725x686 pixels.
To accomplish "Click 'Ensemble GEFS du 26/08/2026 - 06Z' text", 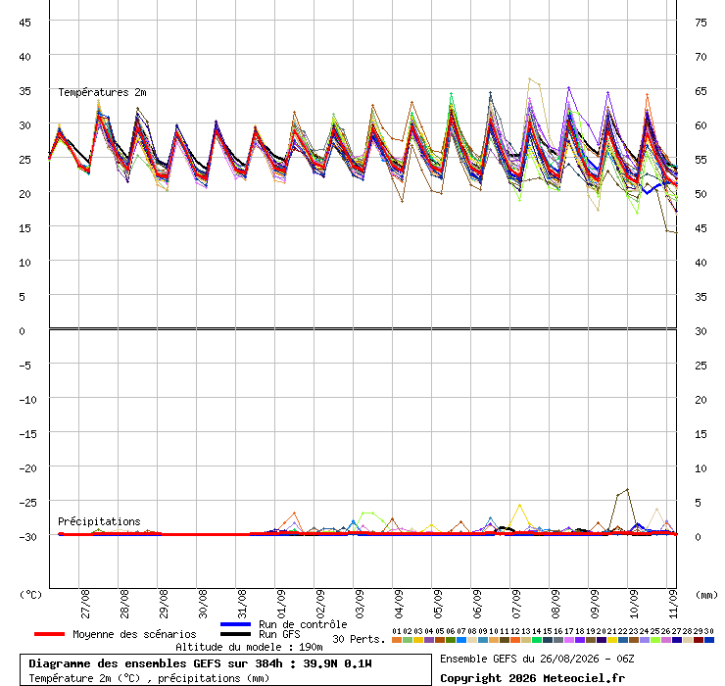I will click(x=537, y=659).
